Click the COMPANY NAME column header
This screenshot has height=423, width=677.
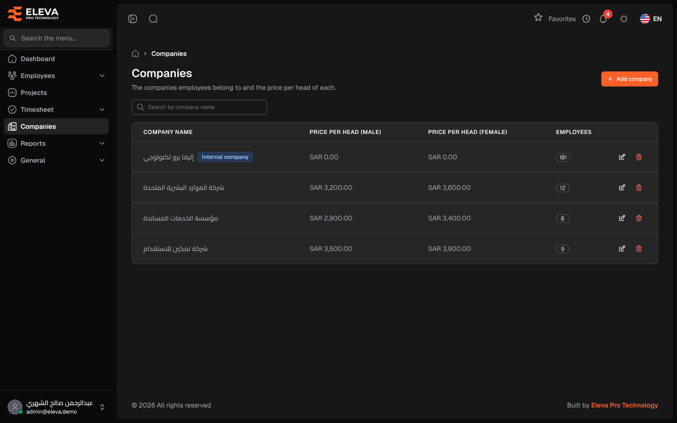[x=168, y=132]
